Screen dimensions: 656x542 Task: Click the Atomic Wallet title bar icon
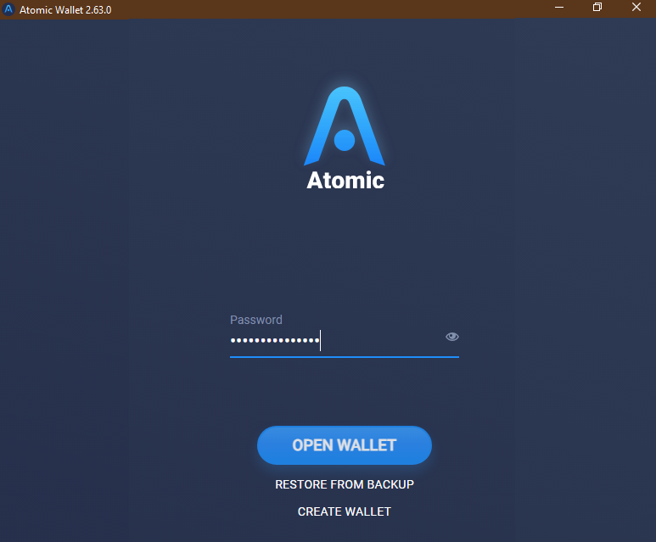click(x=8, y=9)
